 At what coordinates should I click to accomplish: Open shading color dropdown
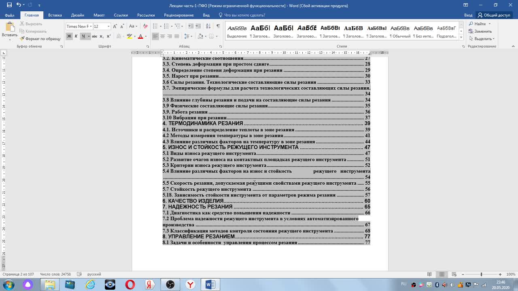[x=206, y=36]
